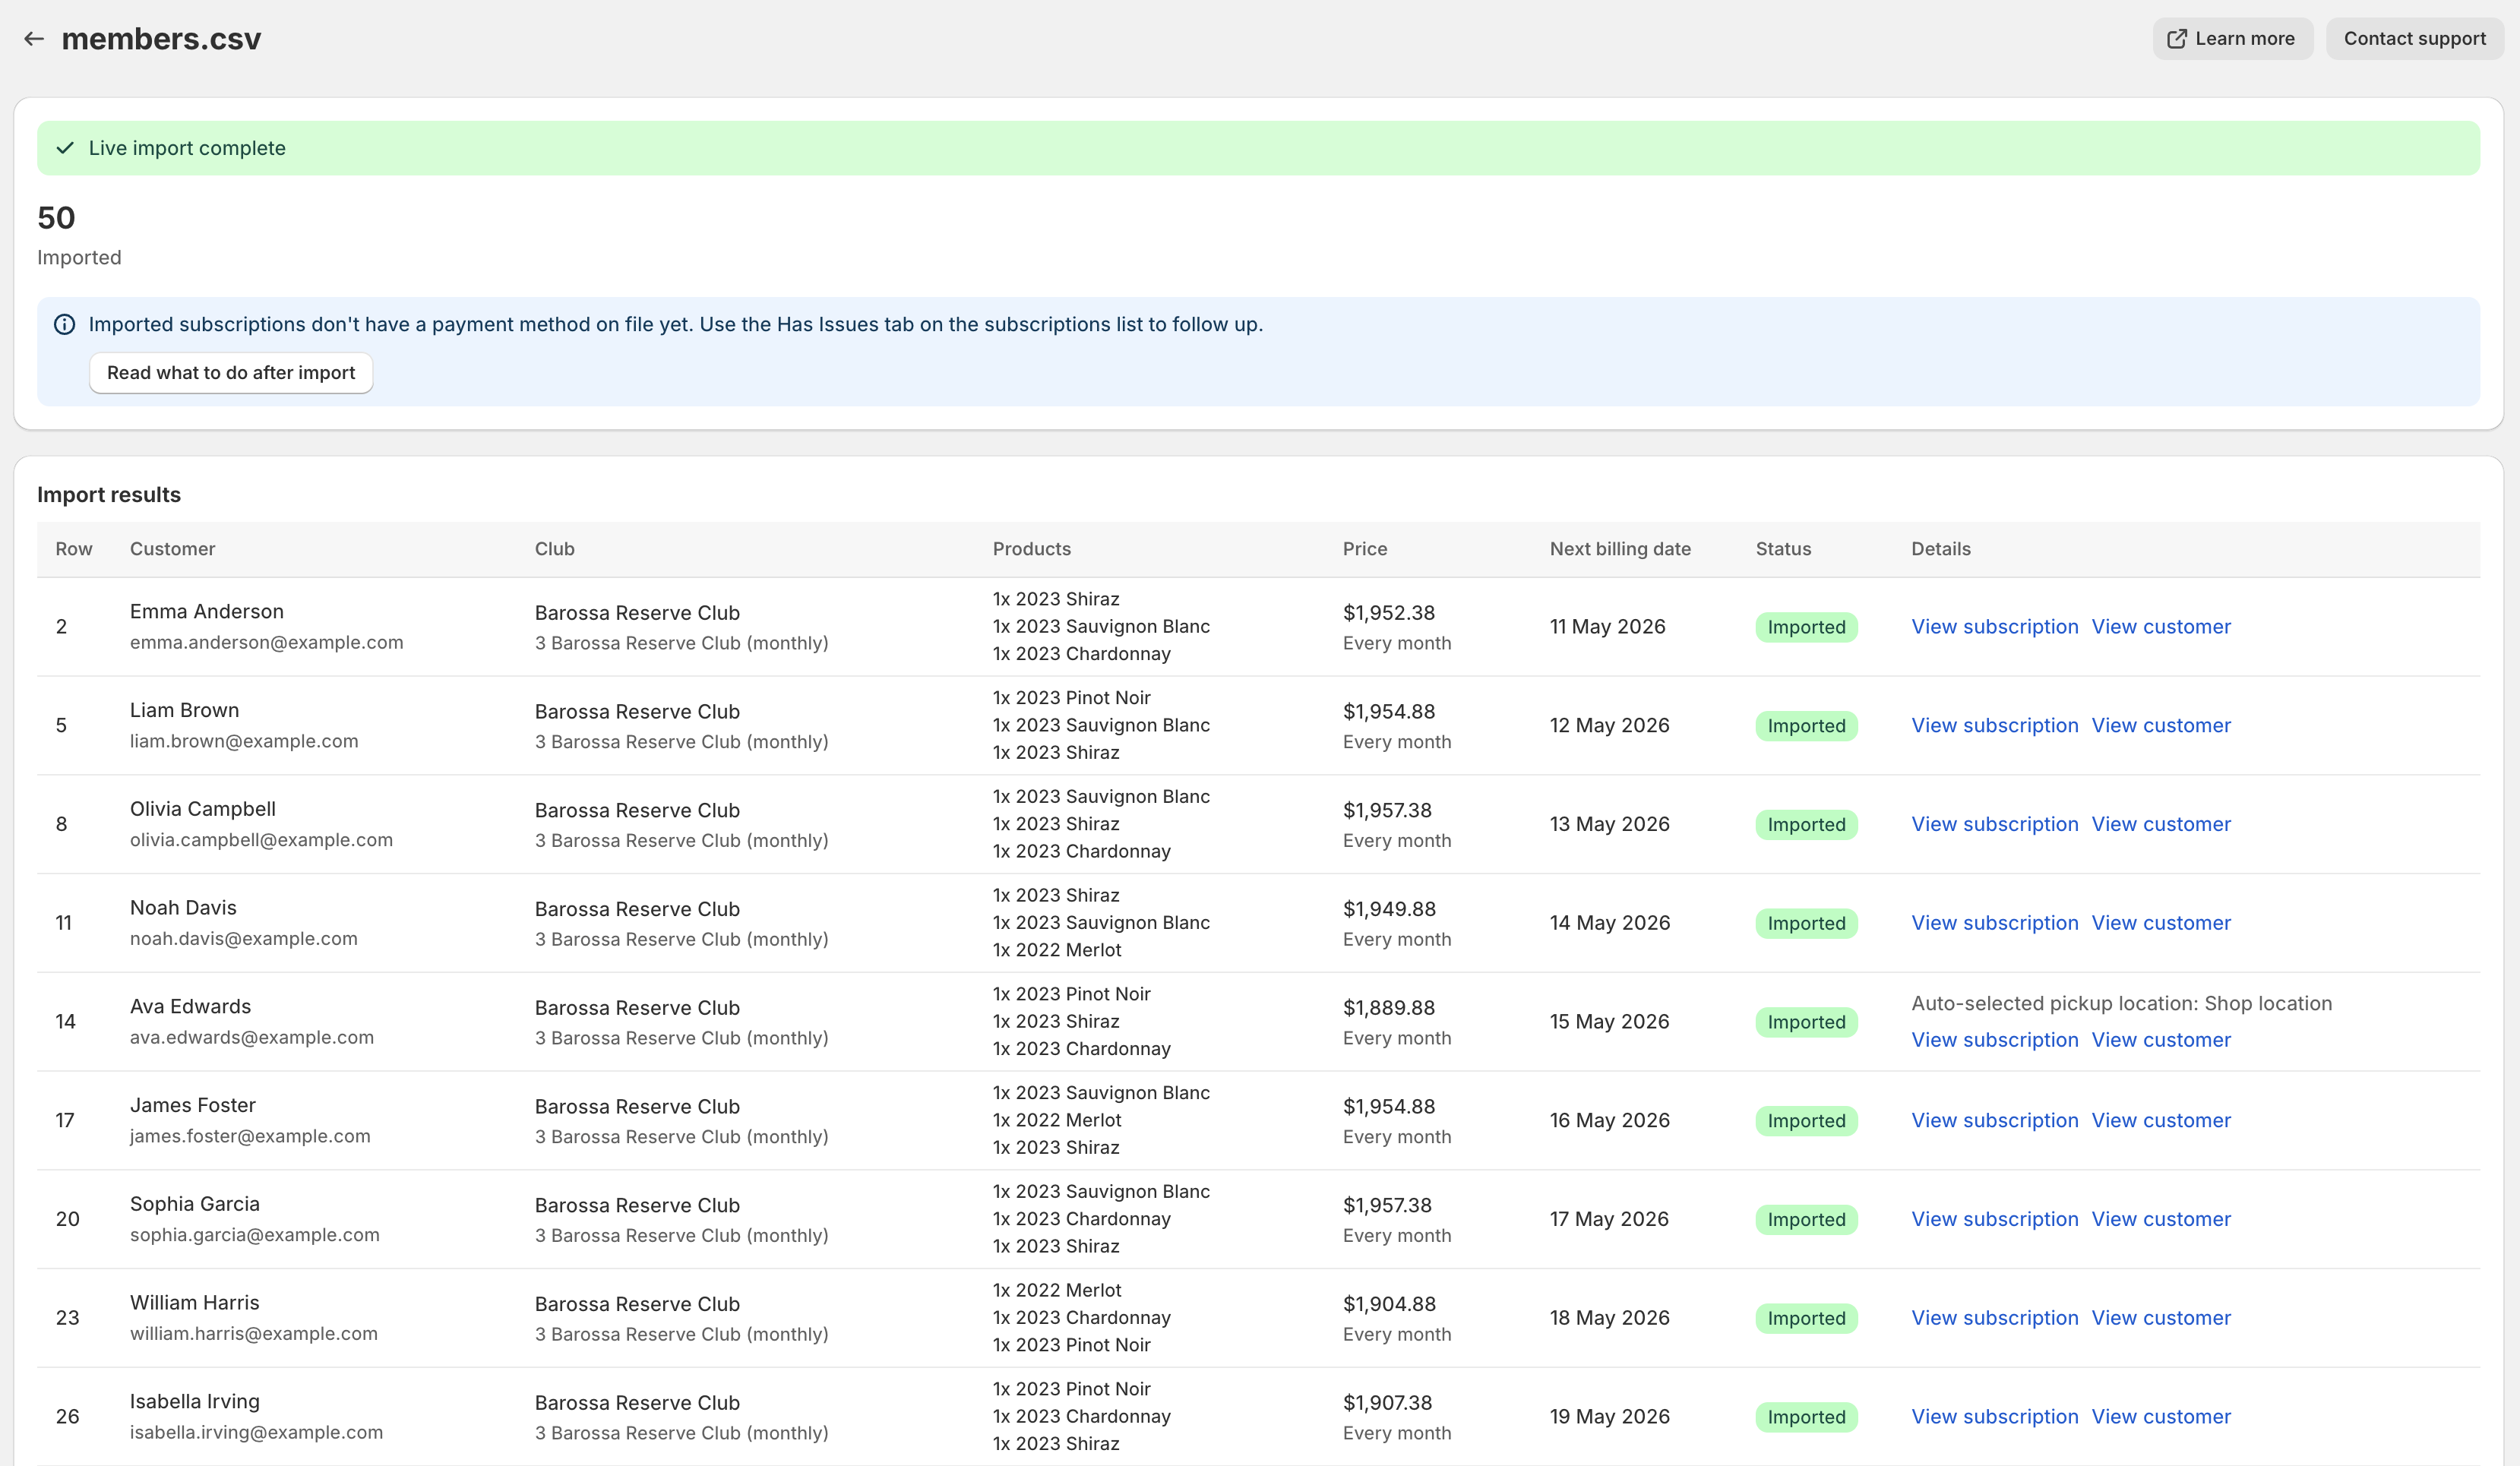Click the customer name Noah Davis

point(183,908)
